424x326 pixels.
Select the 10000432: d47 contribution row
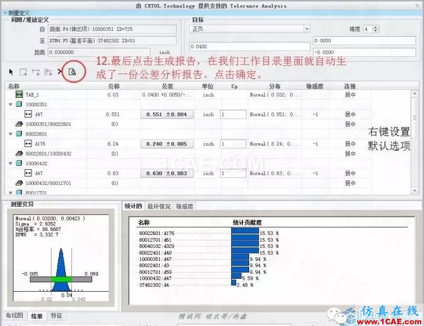click(x=155, y=278)
